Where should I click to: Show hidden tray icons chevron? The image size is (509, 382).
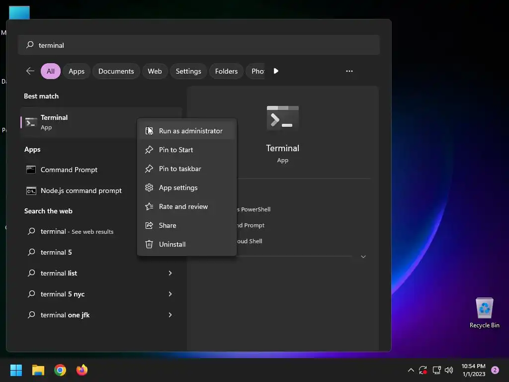coord(411,370)
